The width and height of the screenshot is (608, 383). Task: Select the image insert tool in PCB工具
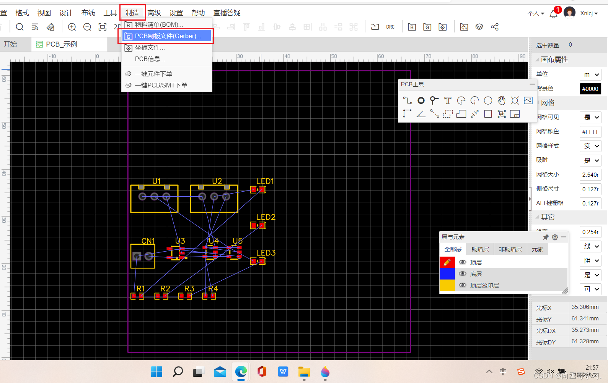click(x=528, y=101)
